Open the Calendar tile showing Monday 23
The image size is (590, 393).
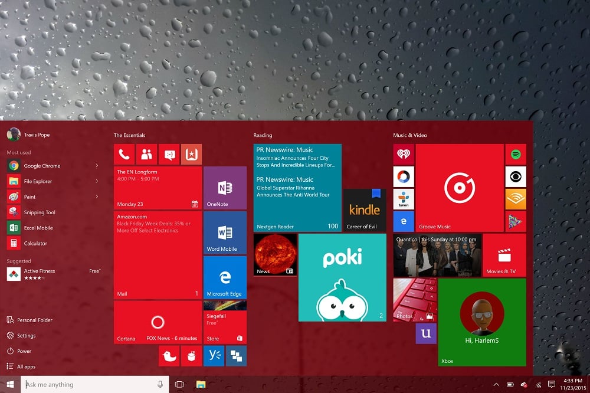[158, 188]
